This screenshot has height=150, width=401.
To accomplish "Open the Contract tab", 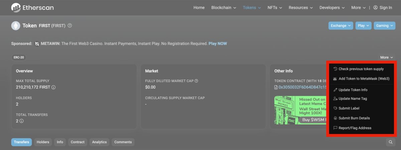I will pyautogui.click(x=78, y=142).
